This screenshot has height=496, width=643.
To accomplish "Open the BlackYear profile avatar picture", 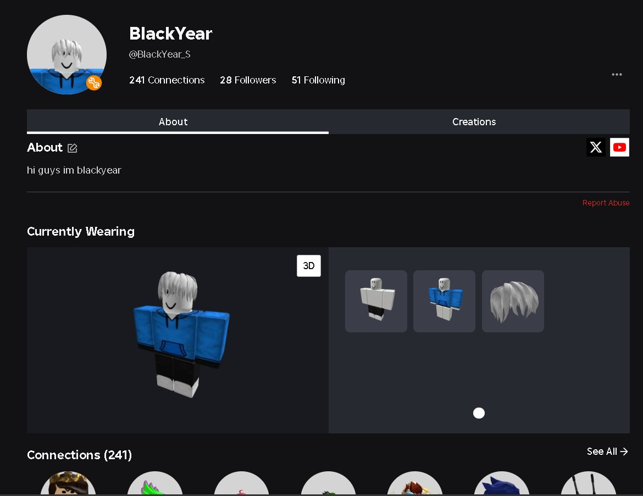I will [x=67, y=55].
